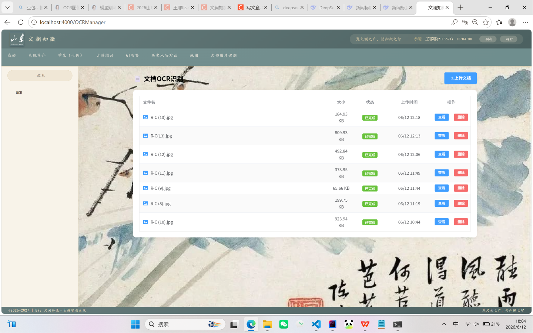Image resolution: width=533 pixels, height=333 pixels.
Task: Collapse the sidebar with 收束 button
Action: point(40,75)
